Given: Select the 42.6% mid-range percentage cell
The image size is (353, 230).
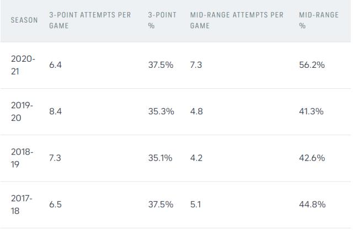Looking at the screenshot, I should tap(312, 158).
